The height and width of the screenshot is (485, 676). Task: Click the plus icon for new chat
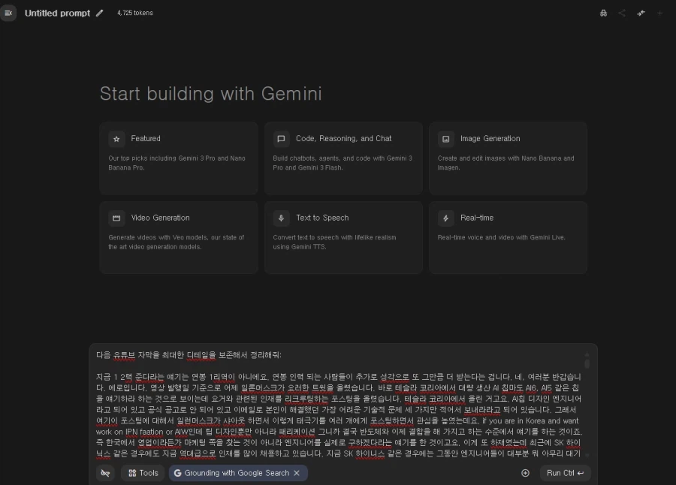point(659,13)
